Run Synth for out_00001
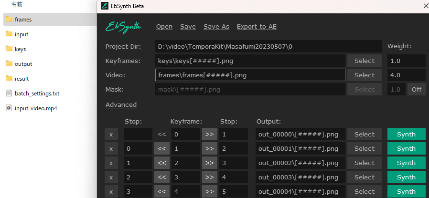This screenshot has width=429, height=198. (406, 148)
